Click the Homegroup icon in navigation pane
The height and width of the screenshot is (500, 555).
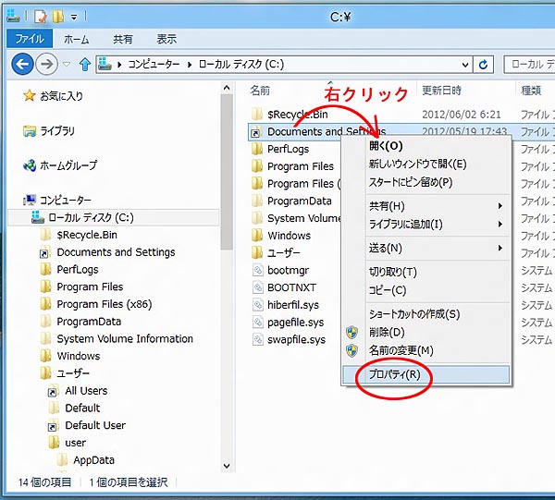31,165
